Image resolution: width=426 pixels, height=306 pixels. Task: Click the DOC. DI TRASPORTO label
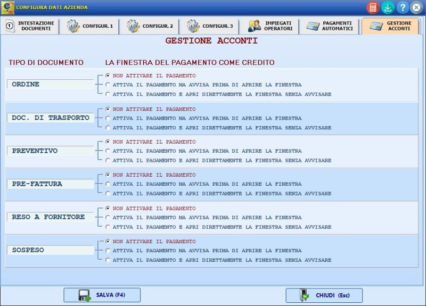50,118
